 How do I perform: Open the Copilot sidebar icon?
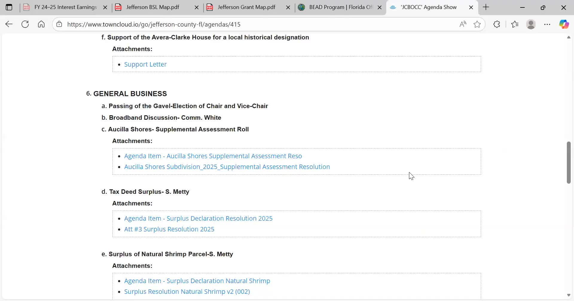coord(564,24)
